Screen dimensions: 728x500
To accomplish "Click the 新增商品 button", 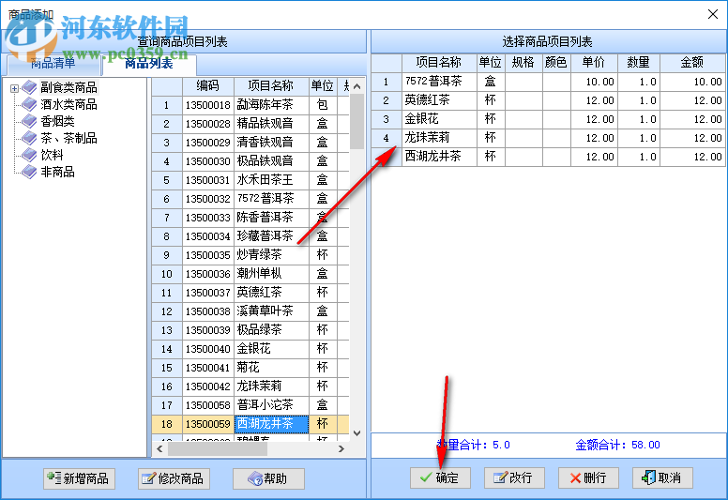I will [x=80, y=478].
